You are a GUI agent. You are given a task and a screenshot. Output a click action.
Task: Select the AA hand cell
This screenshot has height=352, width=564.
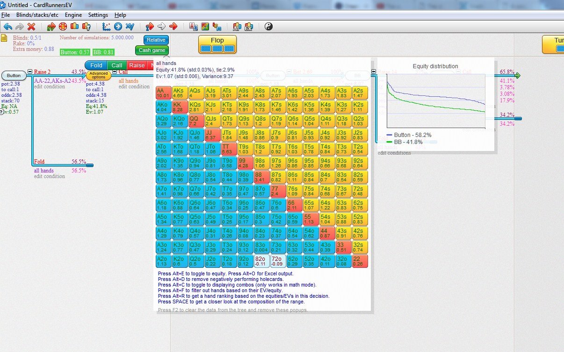[x=163, y=93]
